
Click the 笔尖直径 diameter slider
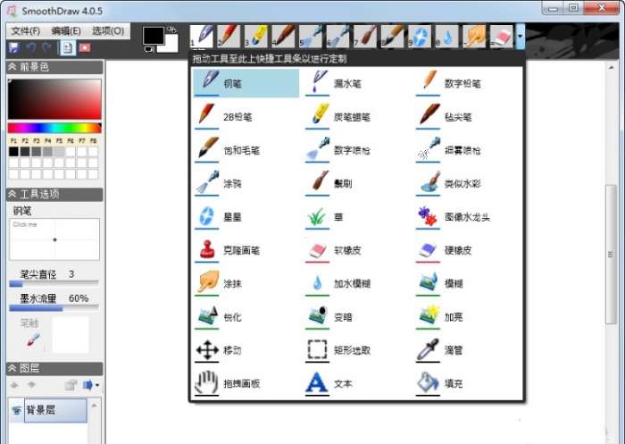tap(54, 283)
